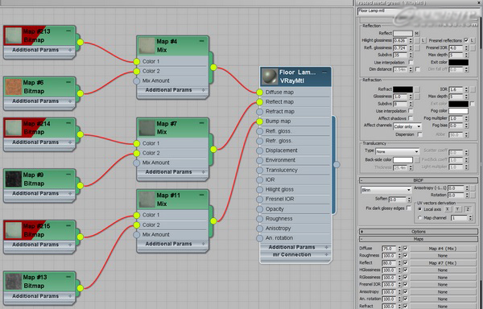Toggle Fresnel reflections checkbox

coord(466,40)
